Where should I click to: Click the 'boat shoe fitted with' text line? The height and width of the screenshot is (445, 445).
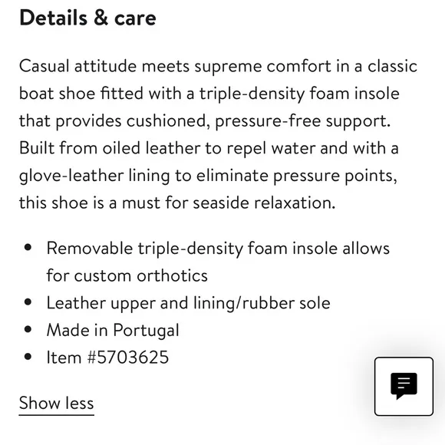209,94
